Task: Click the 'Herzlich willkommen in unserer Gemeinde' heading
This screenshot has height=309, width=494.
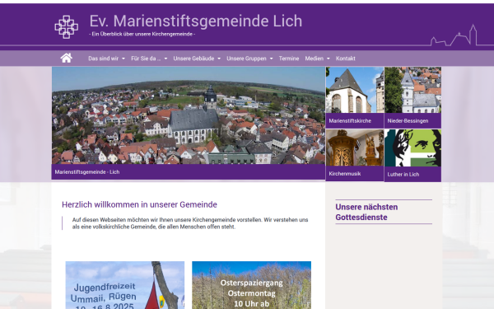Action: click(139, 204)
